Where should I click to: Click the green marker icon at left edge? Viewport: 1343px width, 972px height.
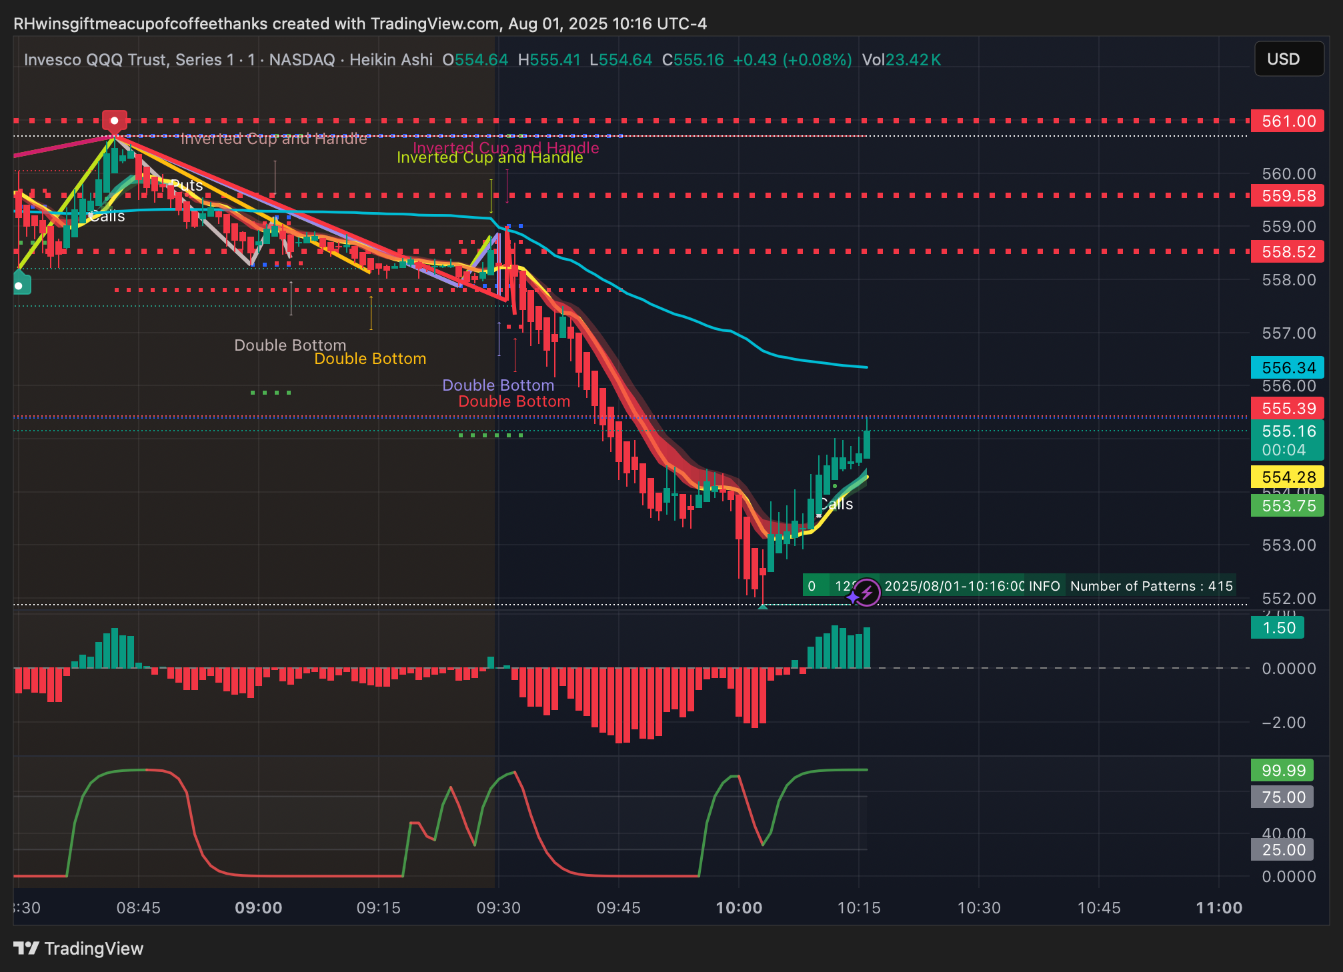coord(21,284)
